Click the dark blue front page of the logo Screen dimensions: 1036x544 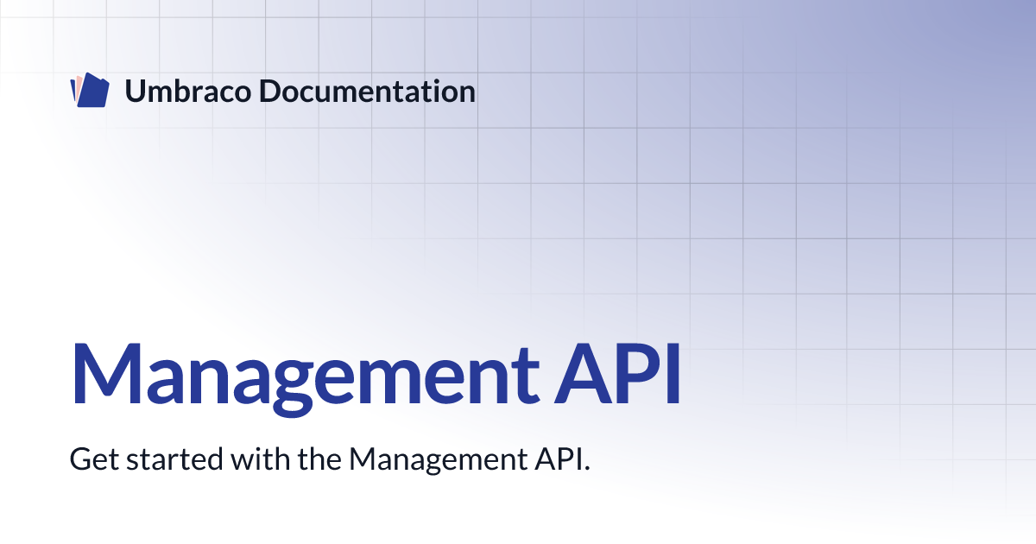click(93, 92)
